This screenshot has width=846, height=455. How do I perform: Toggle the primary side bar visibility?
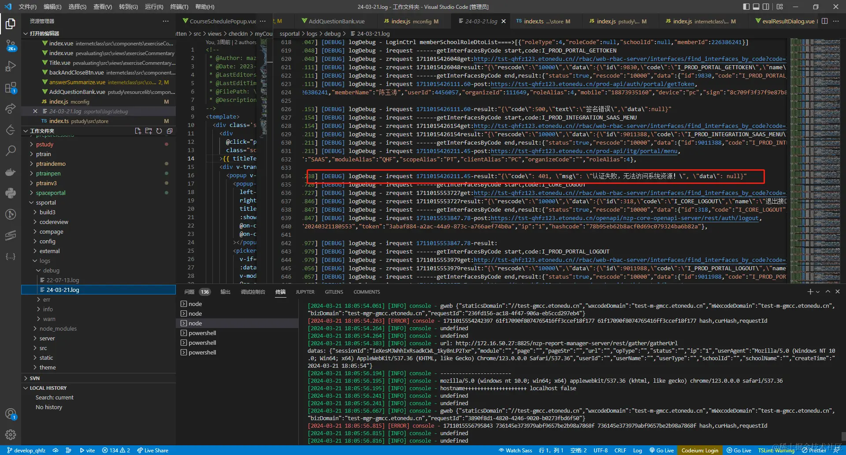(746, 7)
